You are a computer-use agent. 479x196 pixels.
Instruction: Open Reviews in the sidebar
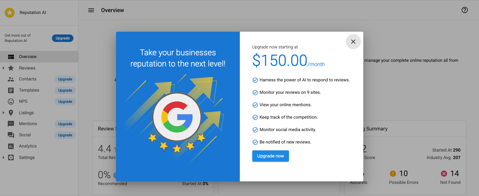click(x=27, y=68)
